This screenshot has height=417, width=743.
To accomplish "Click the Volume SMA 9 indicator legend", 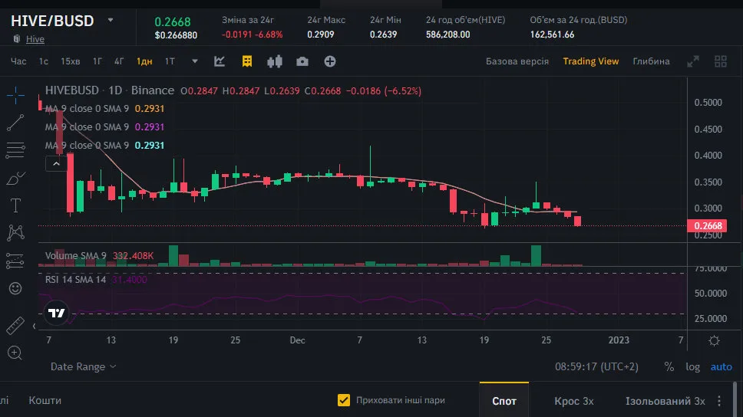I will [99, 255].
